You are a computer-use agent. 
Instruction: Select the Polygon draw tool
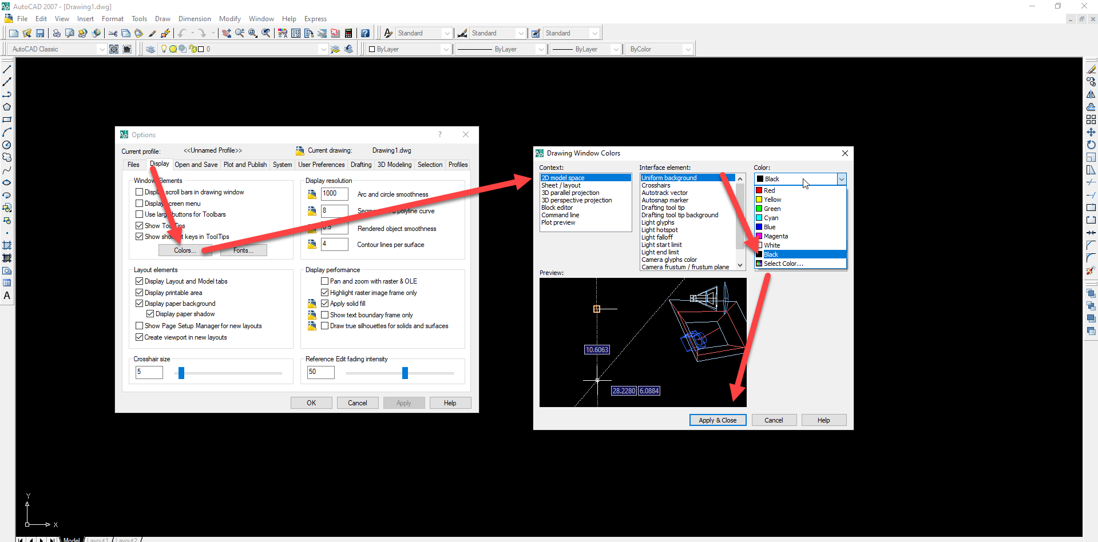(7, 107)
